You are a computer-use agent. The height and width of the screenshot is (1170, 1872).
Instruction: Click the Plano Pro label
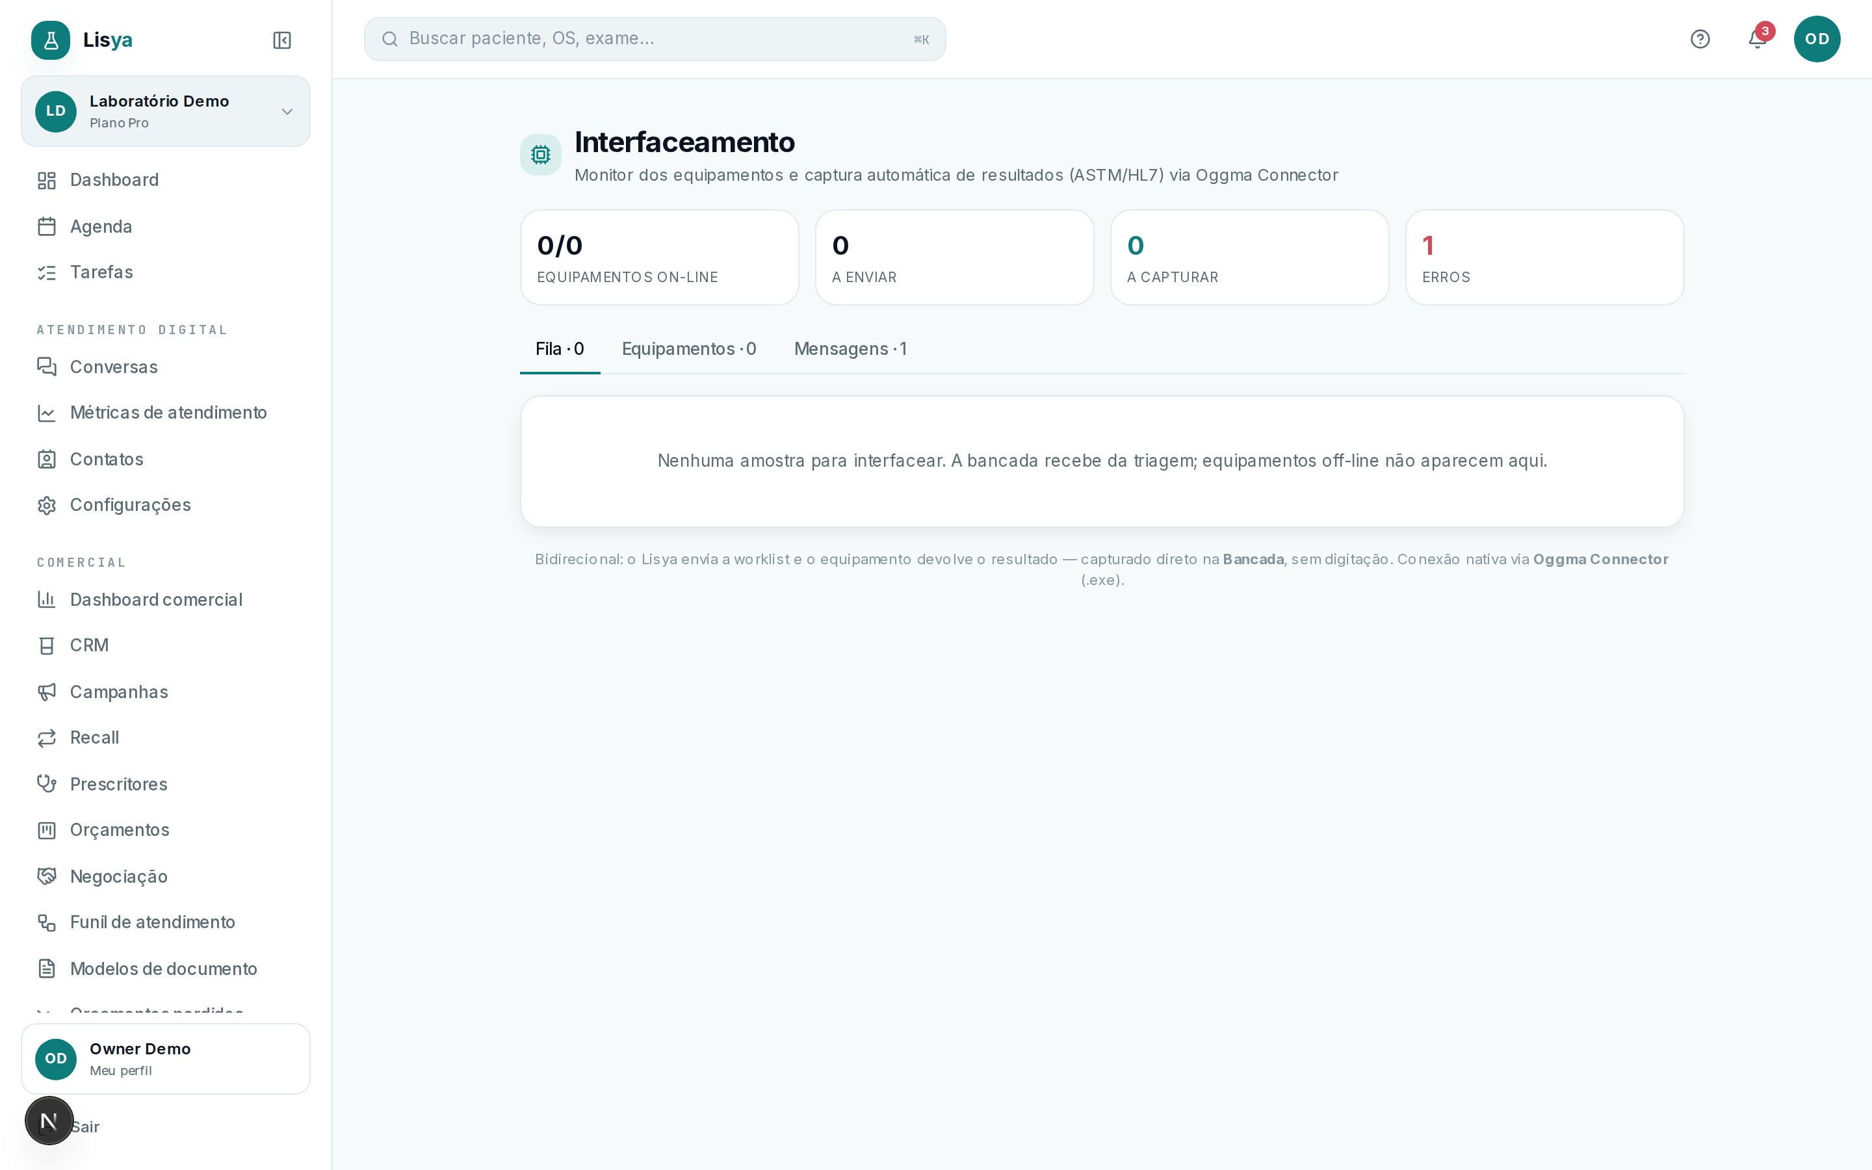pyautogui.click(x=119, y=123)
